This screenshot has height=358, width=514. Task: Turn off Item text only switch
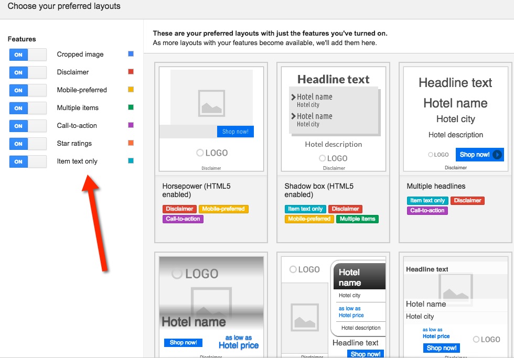tap(28, 161)
